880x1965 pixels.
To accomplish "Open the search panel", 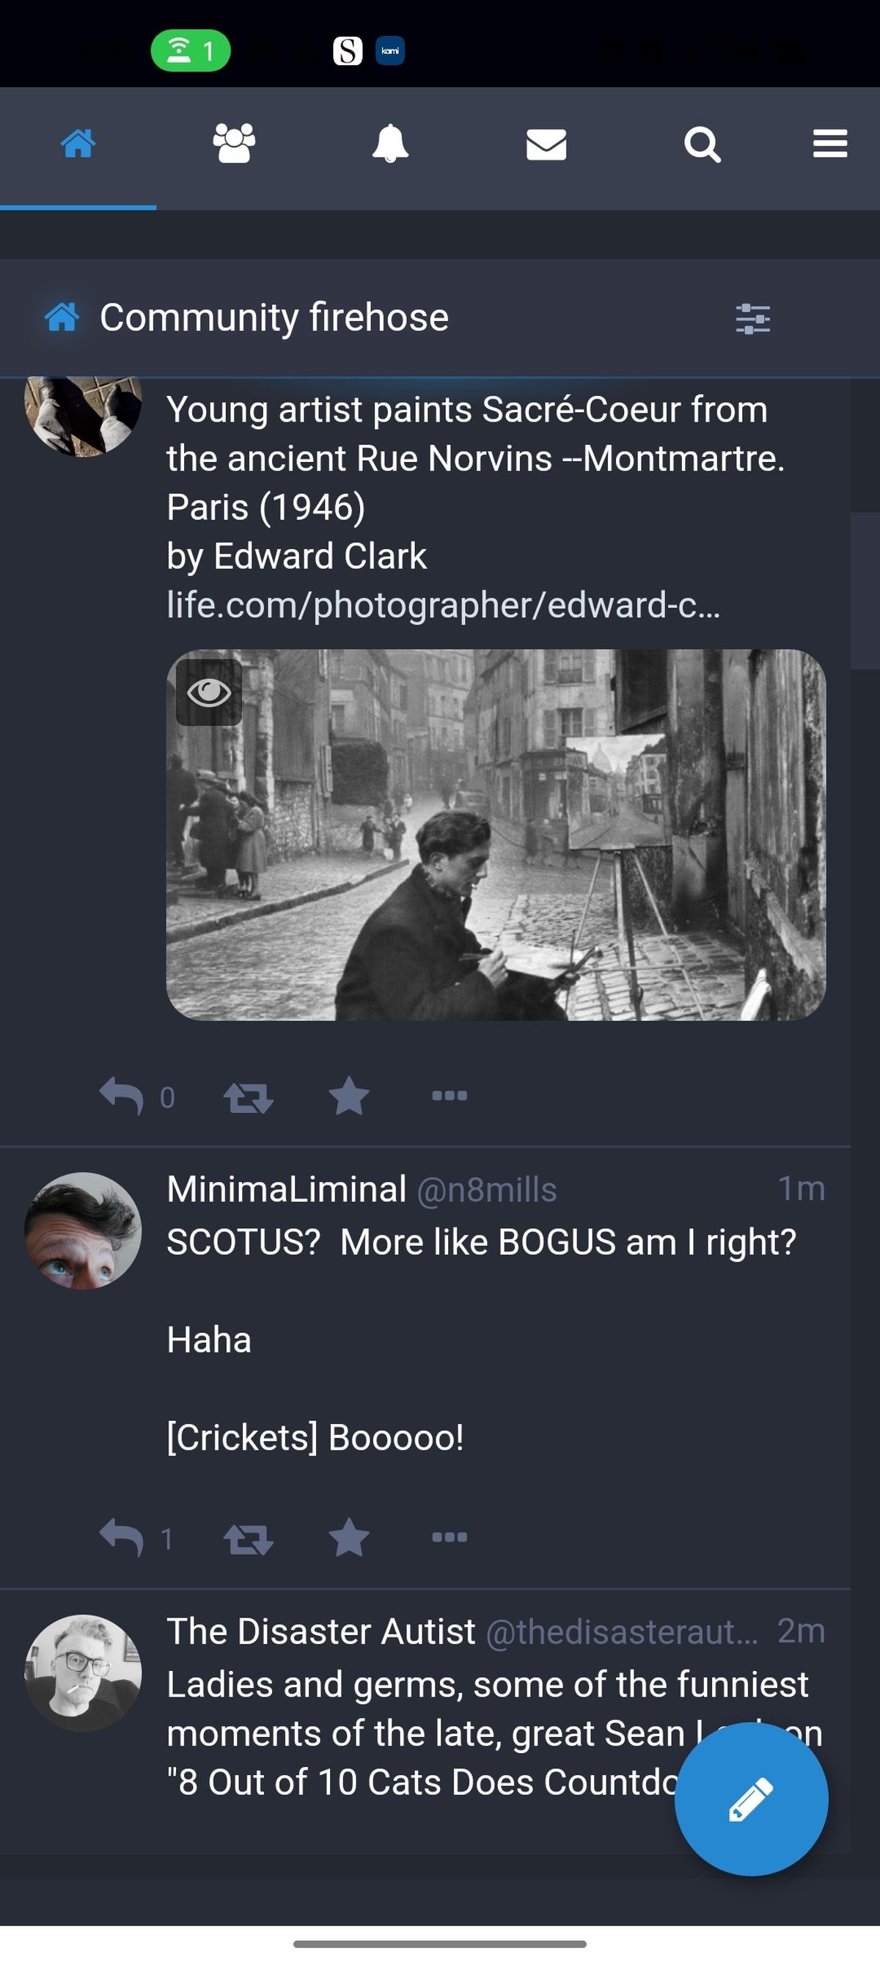I will coord(701,145).
